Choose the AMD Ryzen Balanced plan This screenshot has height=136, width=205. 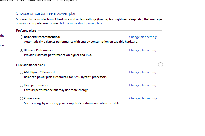coord(21,72)
